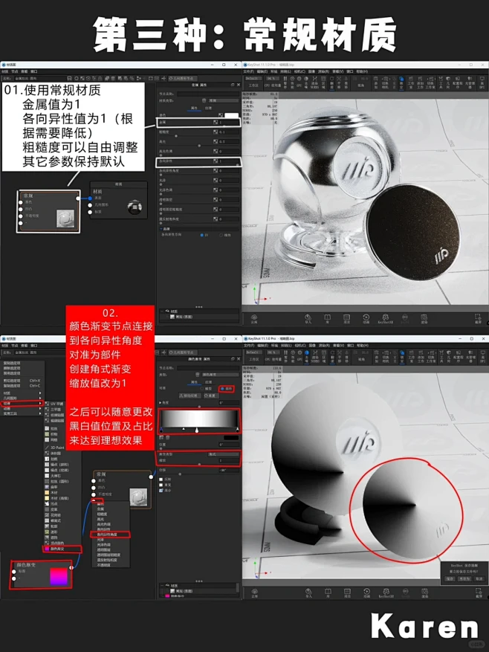Click 渲染 render icon under the gradient-sphere viewport

tap(424, 593)
